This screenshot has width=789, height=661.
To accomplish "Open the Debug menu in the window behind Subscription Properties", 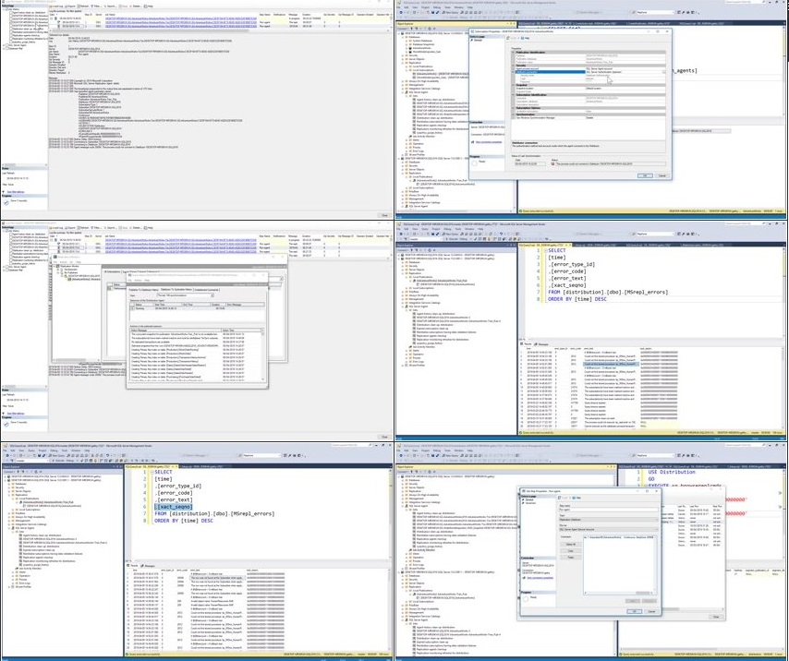I will point(437,7).
